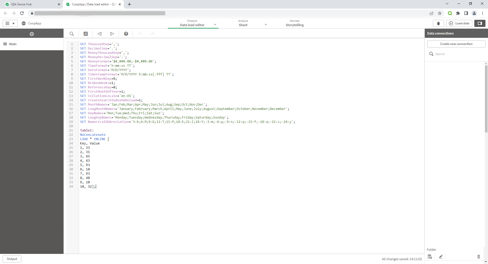Delete the folder data connection

[x=479, y=257]
